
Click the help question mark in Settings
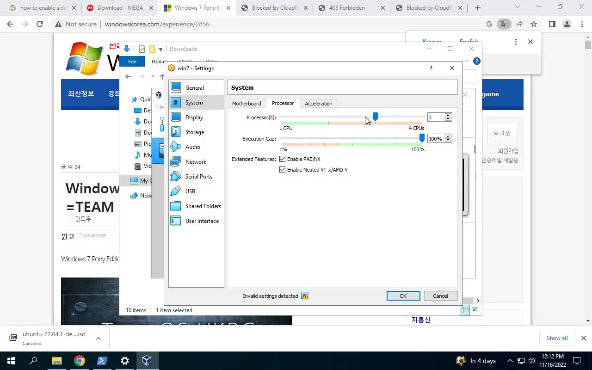(x=431, y=68)
